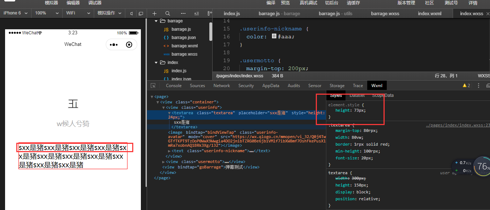Click the detach simulator window icon
490x210 pixels.
(x=141, y=13)
